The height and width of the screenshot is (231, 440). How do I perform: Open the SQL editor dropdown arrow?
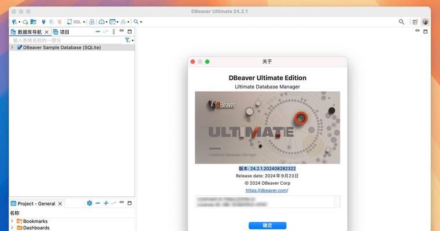(x=84, y=22)
